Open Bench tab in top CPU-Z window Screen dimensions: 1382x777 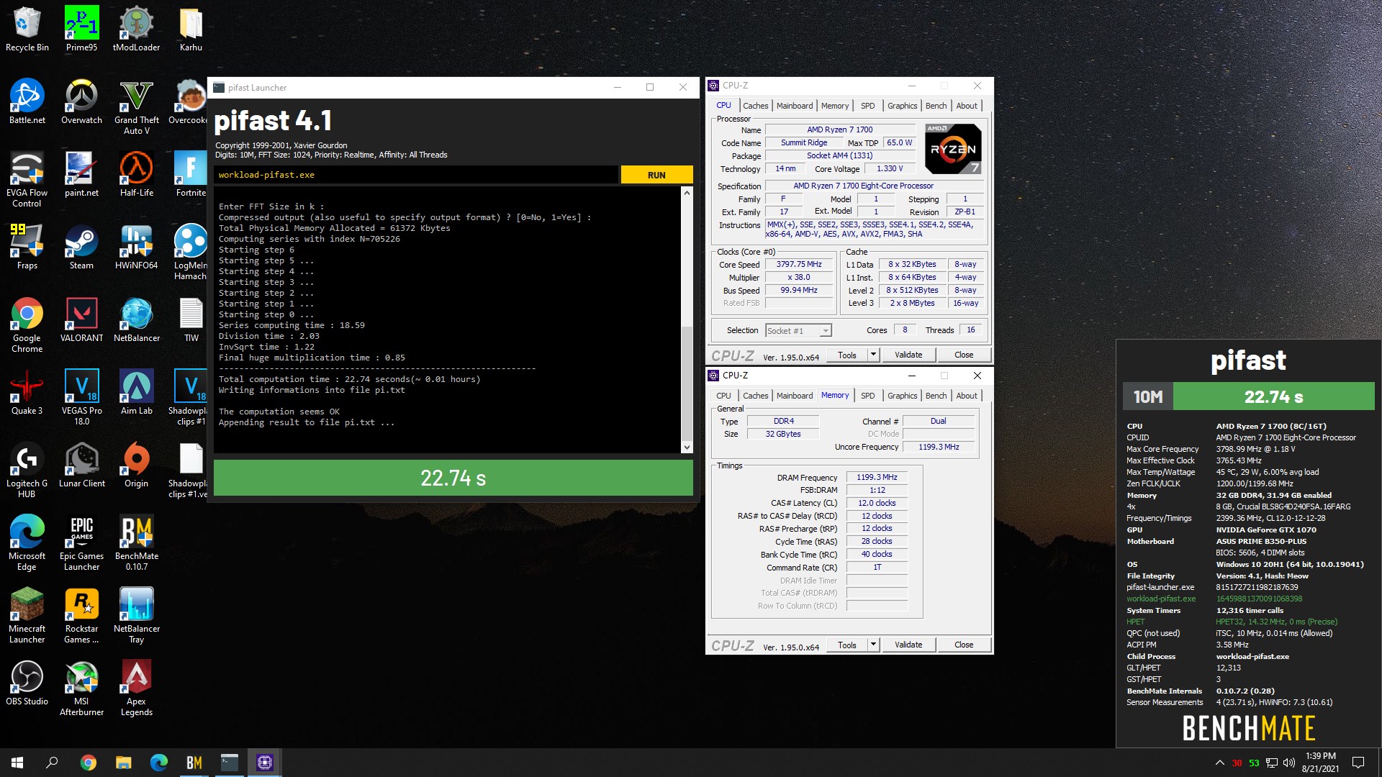[936, 106]
